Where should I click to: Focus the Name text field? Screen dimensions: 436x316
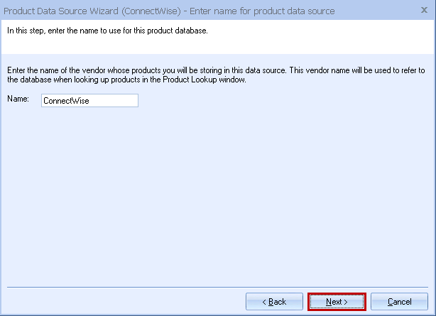coord(89,101)
